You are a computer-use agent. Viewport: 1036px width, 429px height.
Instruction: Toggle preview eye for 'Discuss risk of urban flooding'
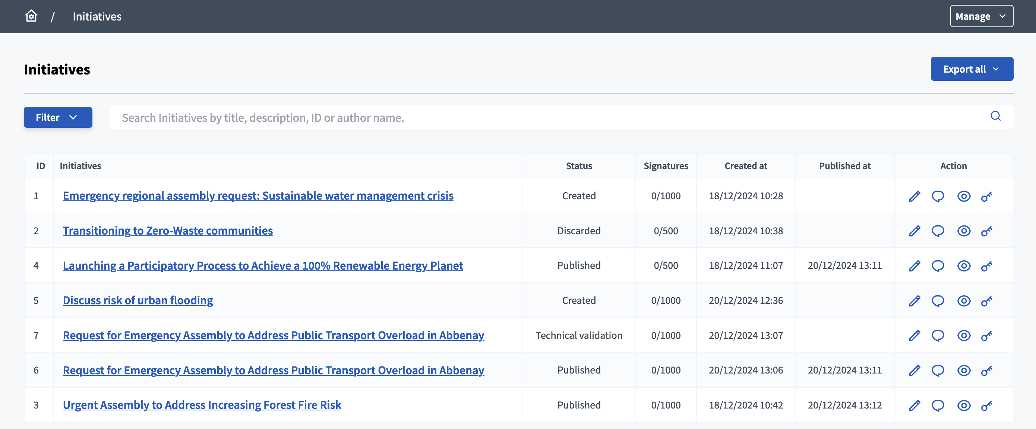click(x=964, y=301)
